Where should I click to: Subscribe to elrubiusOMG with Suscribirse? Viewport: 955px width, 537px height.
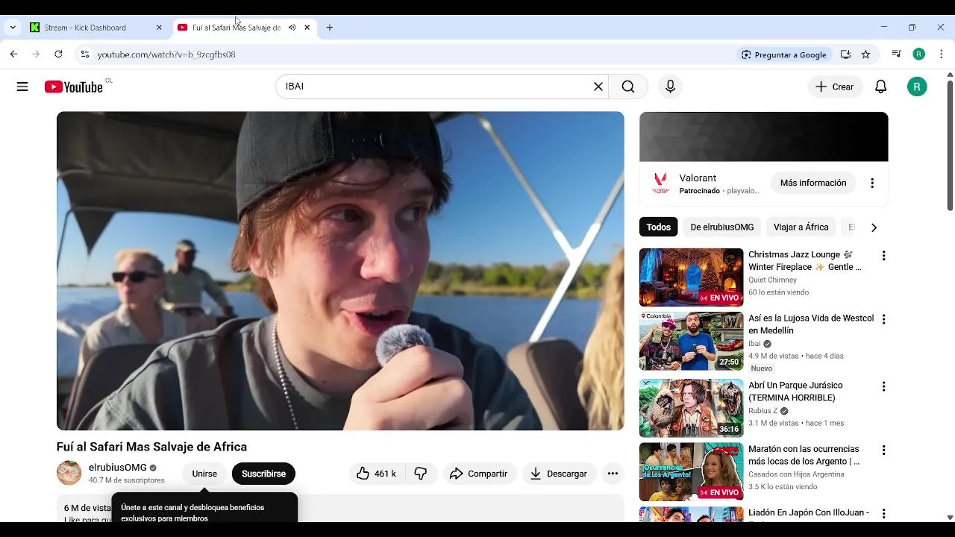(263, 474)
